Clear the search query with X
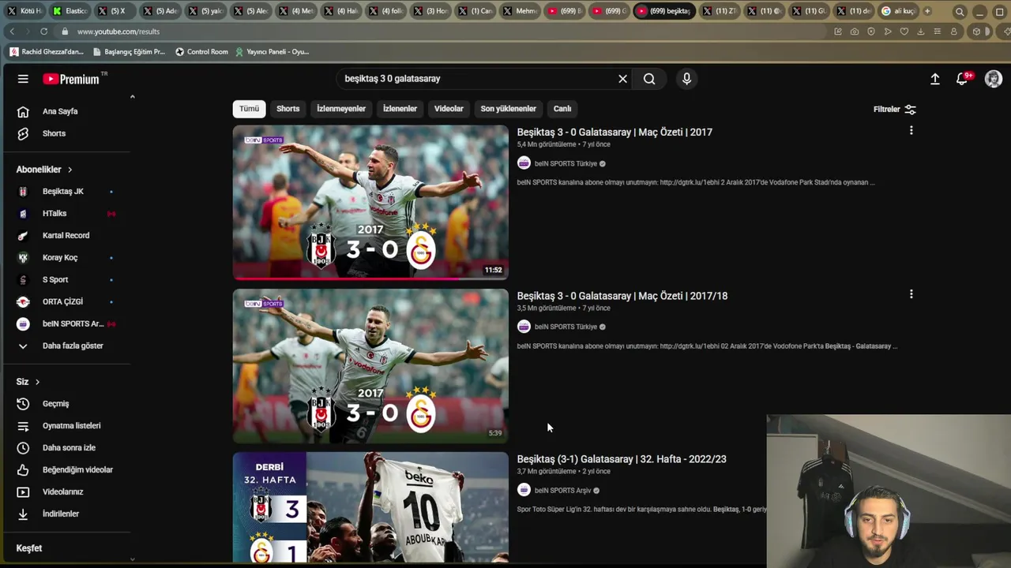Viewport: 1011px width, 568px height. click(622, 79)
